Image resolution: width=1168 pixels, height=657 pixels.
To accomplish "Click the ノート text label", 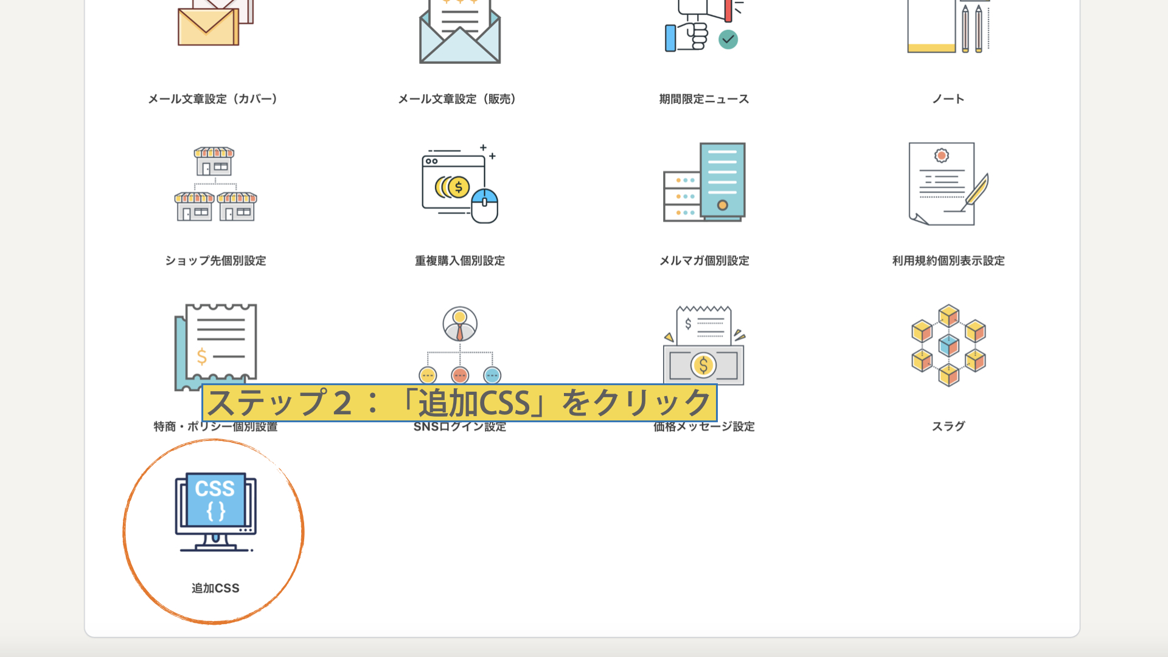I will [x=948, y=99].
